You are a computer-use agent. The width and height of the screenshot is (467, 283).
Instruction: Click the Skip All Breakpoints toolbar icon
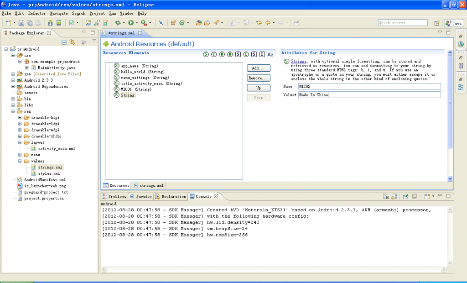(161, 23)
